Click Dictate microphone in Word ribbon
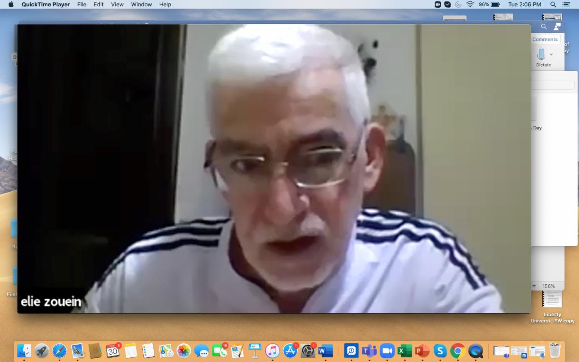This screenshot has height=362, width=579. (x=541, y=54)
